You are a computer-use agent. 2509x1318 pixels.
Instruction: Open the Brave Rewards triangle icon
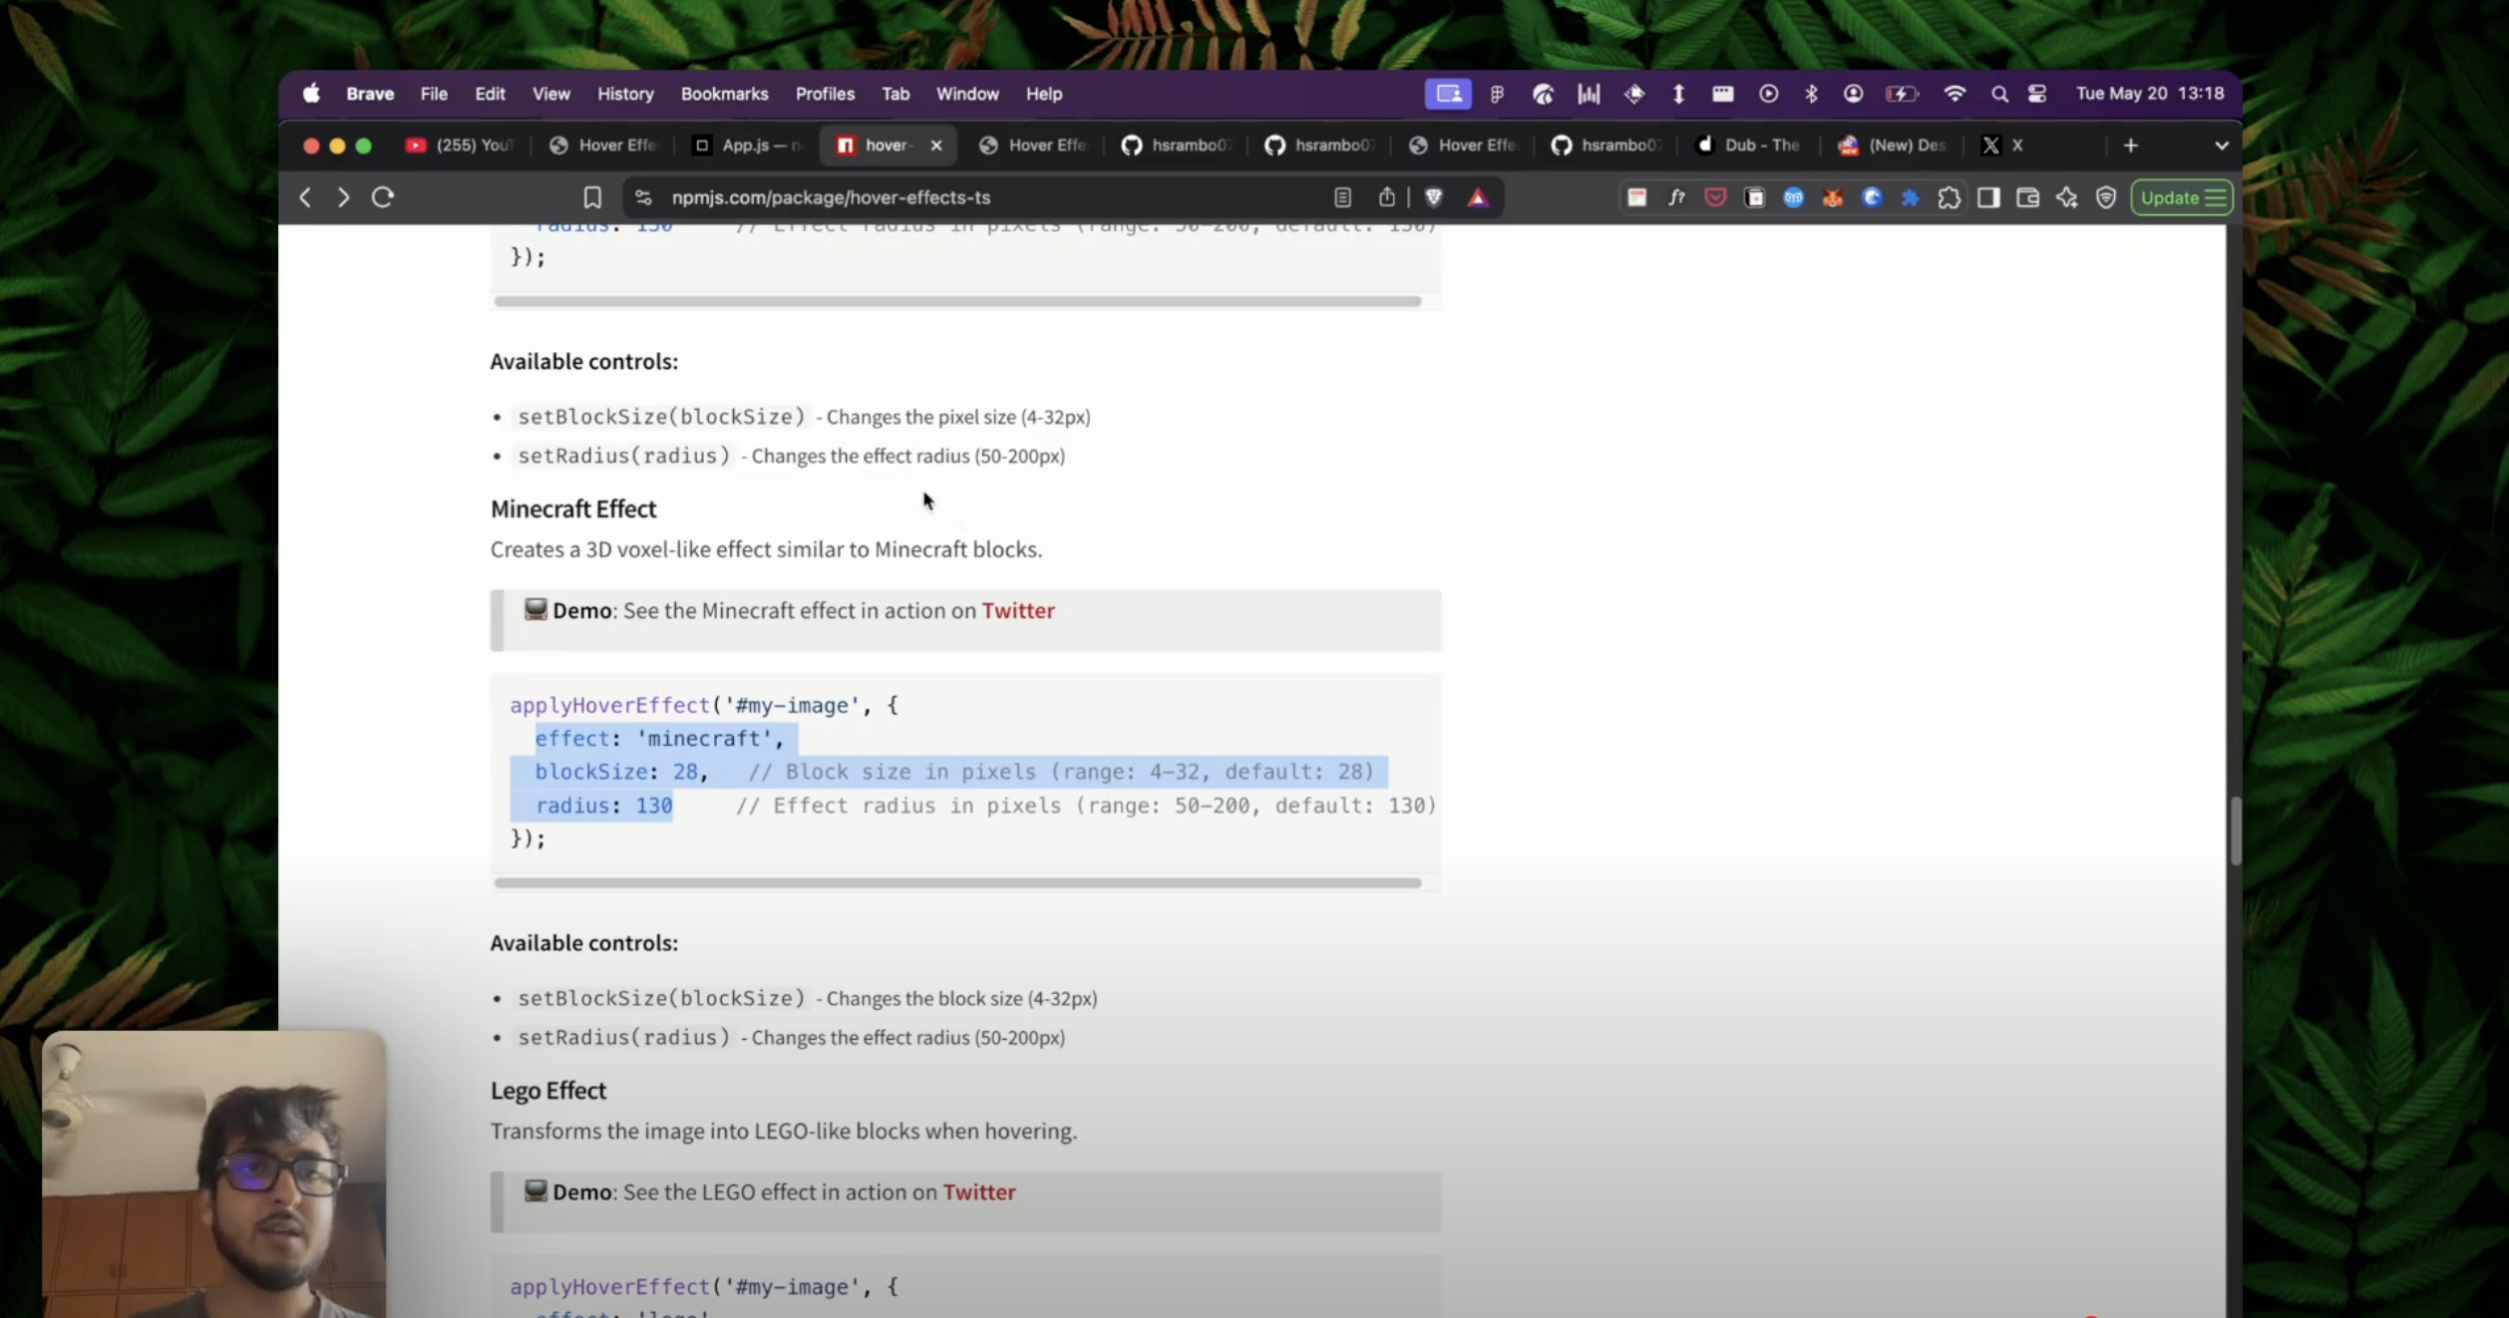click(x=1478, y=197)
